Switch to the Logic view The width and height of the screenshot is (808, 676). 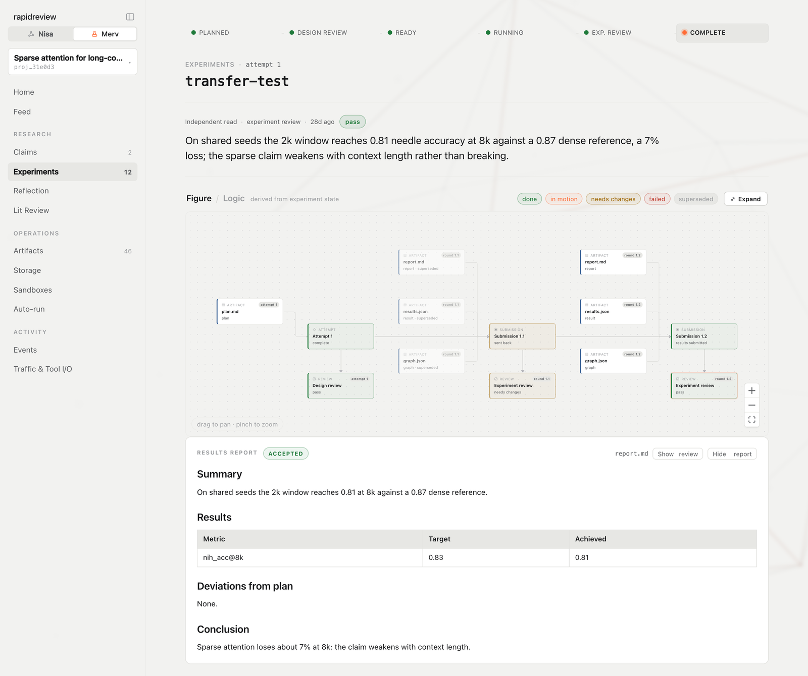(x=234, y=199)
